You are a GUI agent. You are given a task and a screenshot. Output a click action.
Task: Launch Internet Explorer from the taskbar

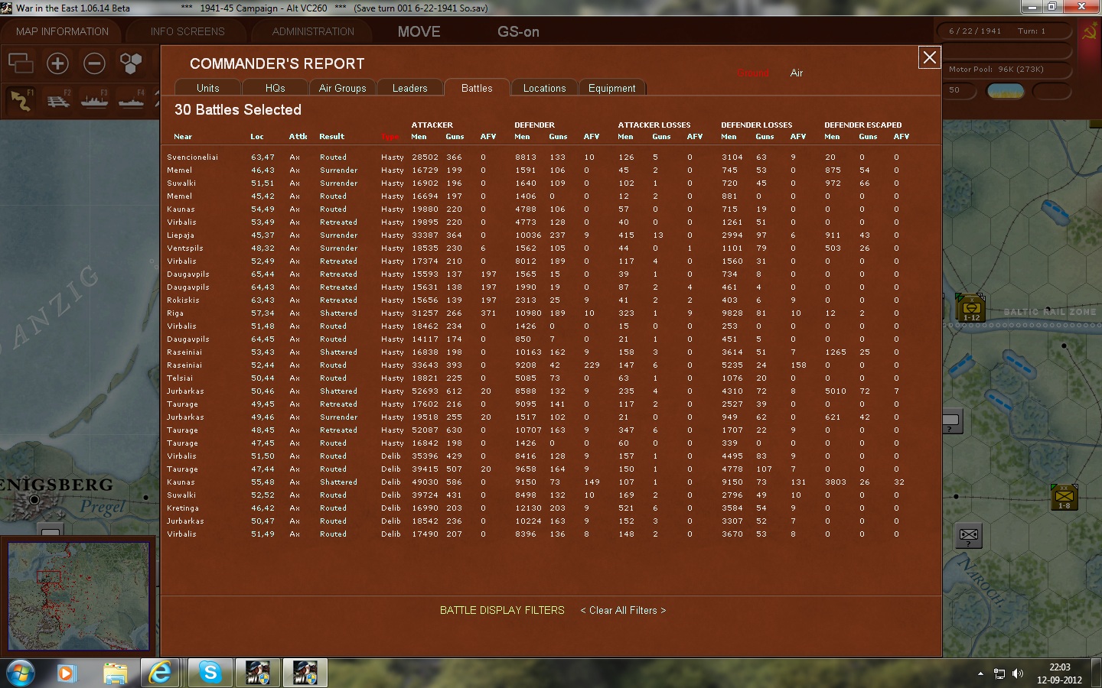pyautogui.click(x=161, y=673)
